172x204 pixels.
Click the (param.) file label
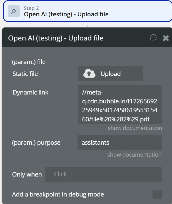click(29, 62)
